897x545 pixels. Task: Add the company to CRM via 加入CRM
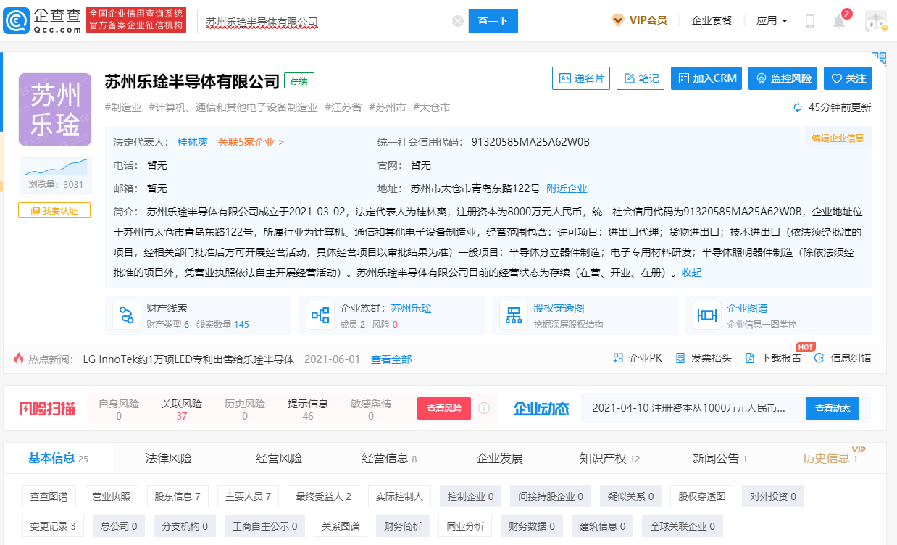click(x=706, y=78)
